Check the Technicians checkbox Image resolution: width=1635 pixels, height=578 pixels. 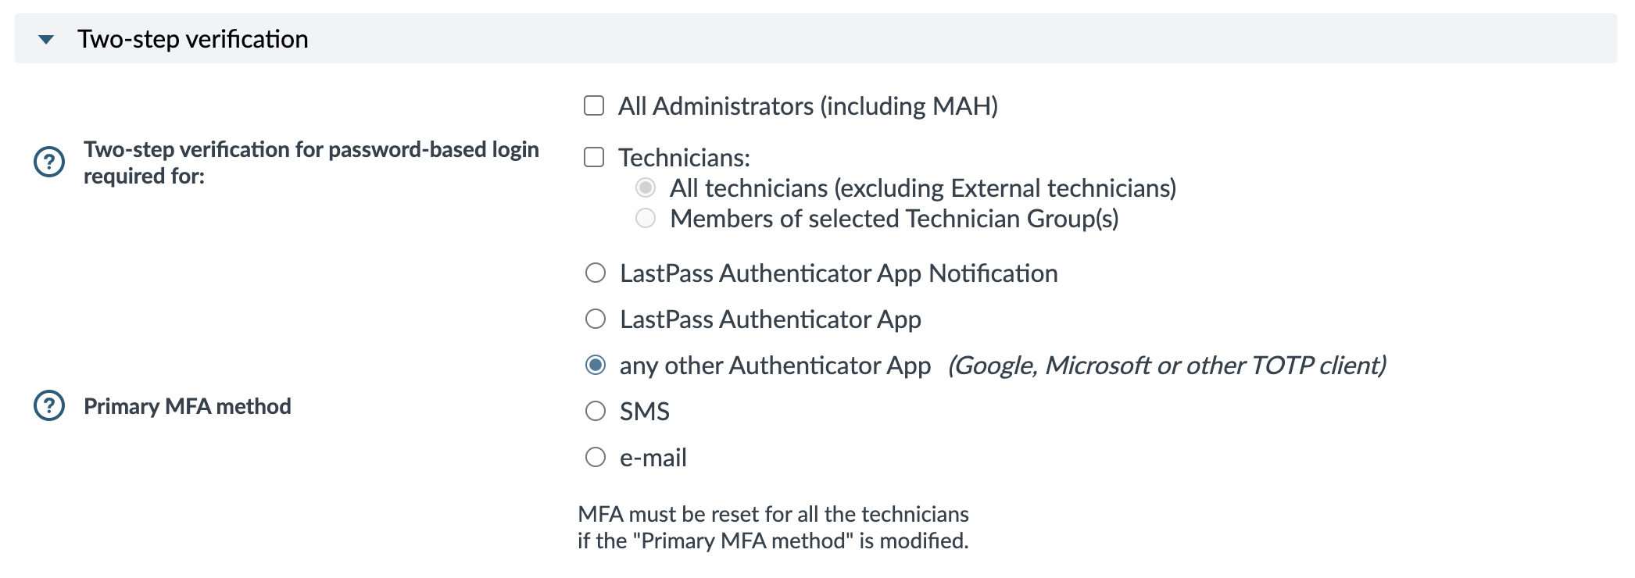pyautogui.click(x=595, y=156)
